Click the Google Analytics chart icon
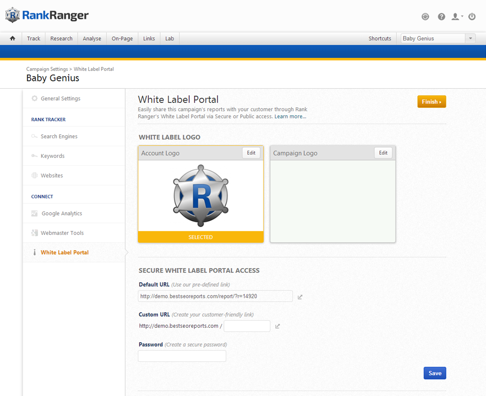Viewport: 486px width, 396px height. click(x=35, y=213)
